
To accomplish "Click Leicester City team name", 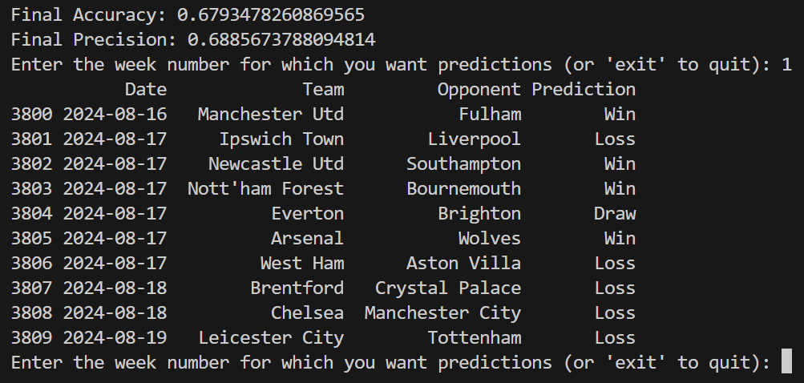I will 271,337.
